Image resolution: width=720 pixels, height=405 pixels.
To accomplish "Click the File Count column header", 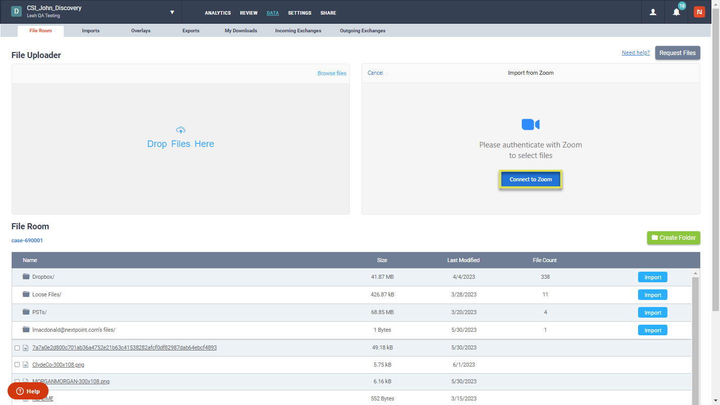I will (545, 260).
